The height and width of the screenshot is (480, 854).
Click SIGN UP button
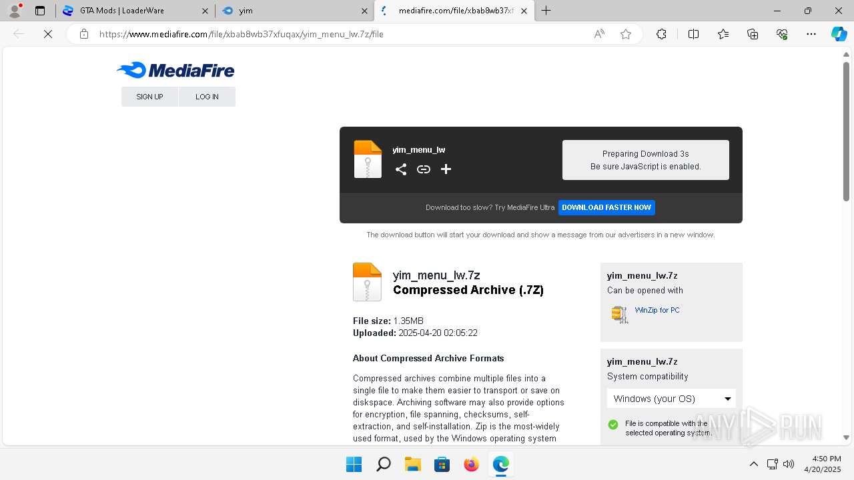[149, 97]
